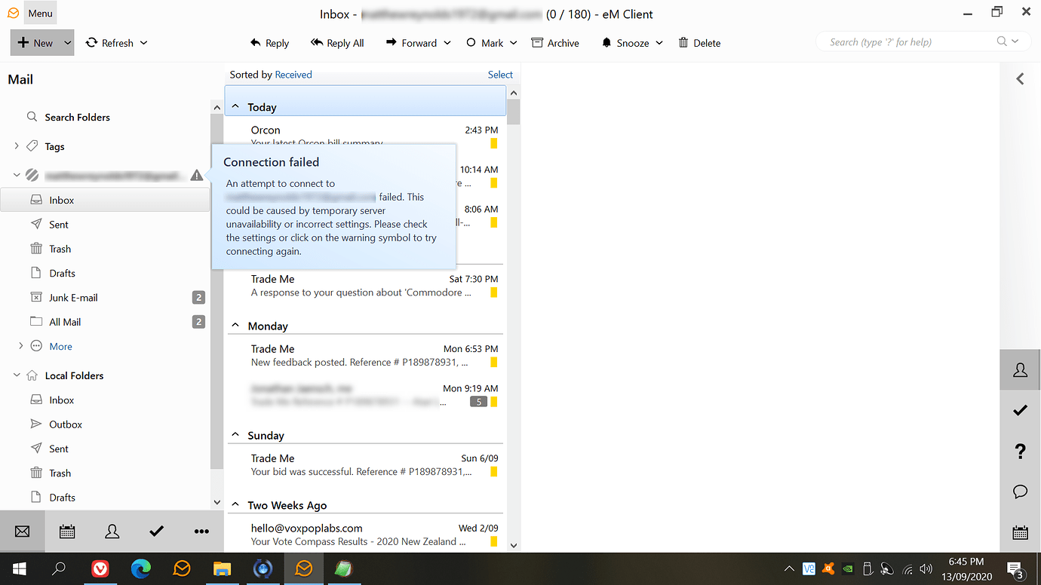
Task: Open the Calendar view from bottom navigation
Action: pos(67,531)
